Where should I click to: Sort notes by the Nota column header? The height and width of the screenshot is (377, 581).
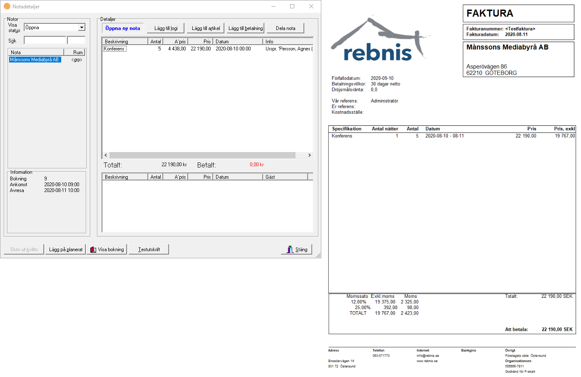[36, 52]
